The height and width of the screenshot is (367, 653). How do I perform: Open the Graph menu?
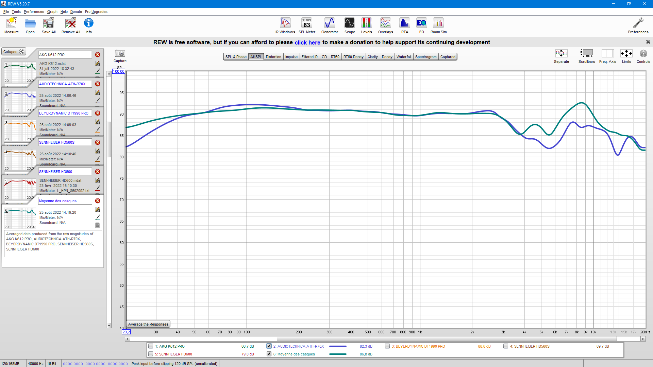click(x=52, y=12)
